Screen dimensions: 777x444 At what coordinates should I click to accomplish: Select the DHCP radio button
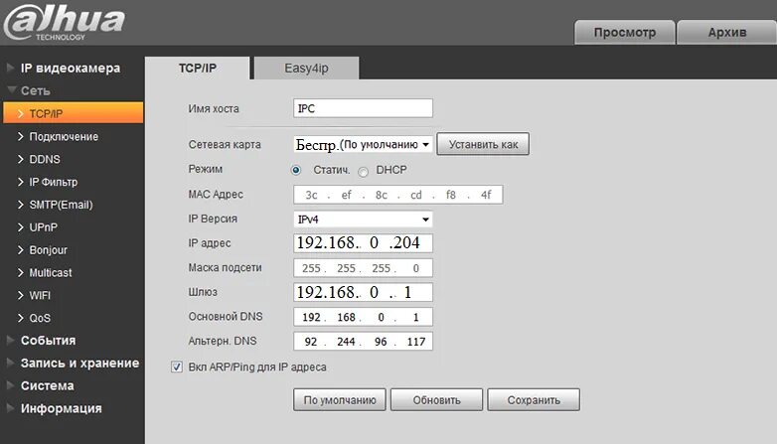point(364,172)
